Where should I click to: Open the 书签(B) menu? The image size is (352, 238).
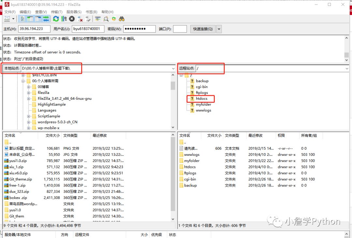tap(91, 12)
